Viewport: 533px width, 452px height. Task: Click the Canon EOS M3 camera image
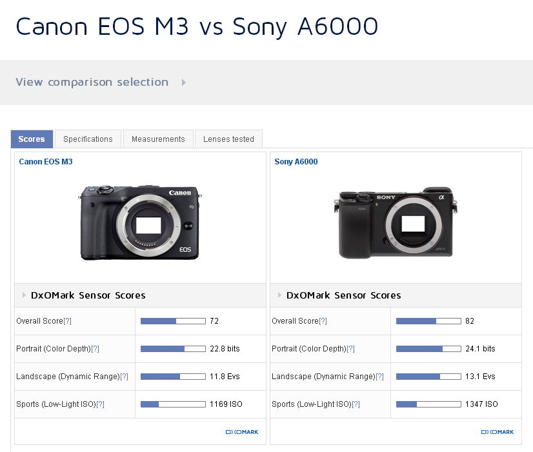click(x=140, y=222)
